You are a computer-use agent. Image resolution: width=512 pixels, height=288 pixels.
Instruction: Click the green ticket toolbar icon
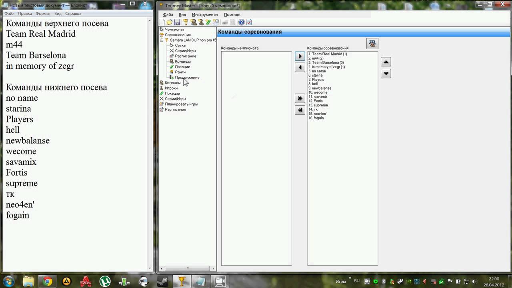pos(208,22)
